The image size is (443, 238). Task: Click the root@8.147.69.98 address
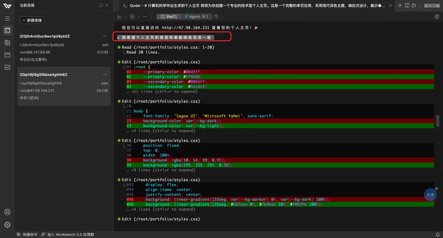pos(35,52)
